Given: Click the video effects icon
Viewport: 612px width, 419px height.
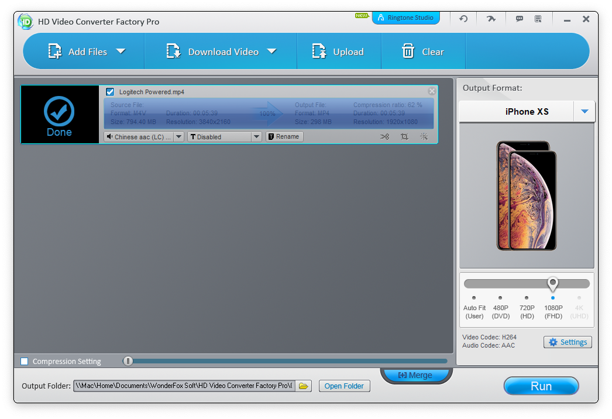Looking at the screenshot, I should (x=424, y=137).
